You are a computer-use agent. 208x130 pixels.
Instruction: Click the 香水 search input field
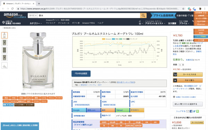(89, 16)
